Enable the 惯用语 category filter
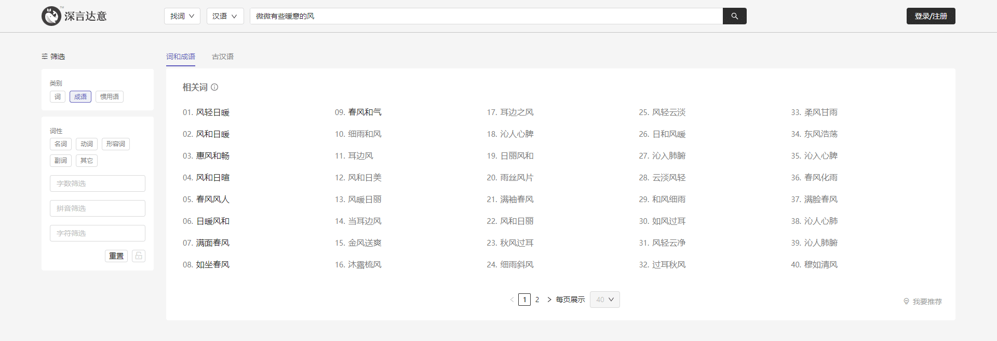The width and height of the screenshot is (997, 341). point(110,96)
